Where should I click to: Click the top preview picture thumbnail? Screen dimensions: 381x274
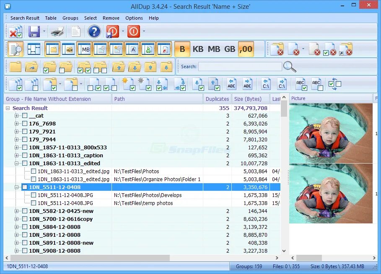[x=331, y=133]
